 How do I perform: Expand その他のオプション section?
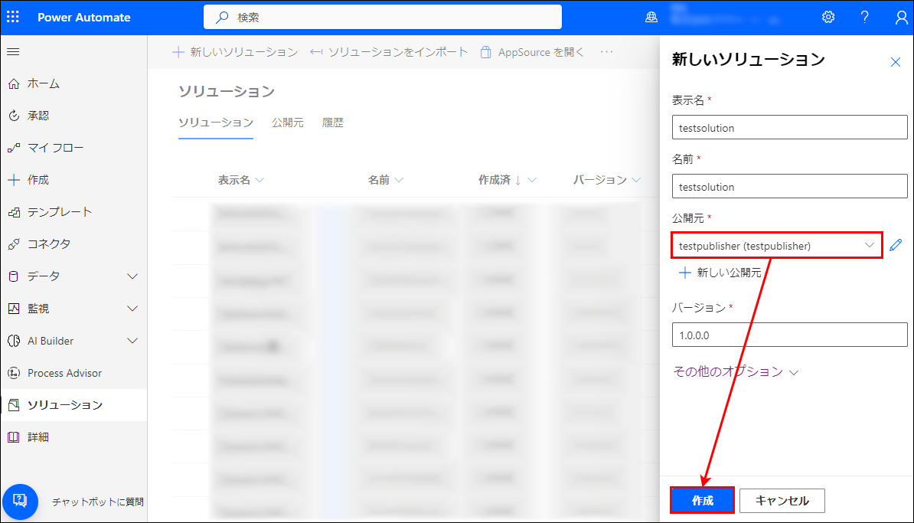(x=736, y=371)
